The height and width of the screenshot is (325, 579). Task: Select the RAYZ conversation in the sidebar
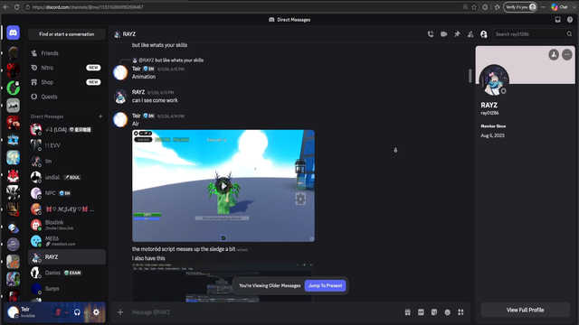66,256
